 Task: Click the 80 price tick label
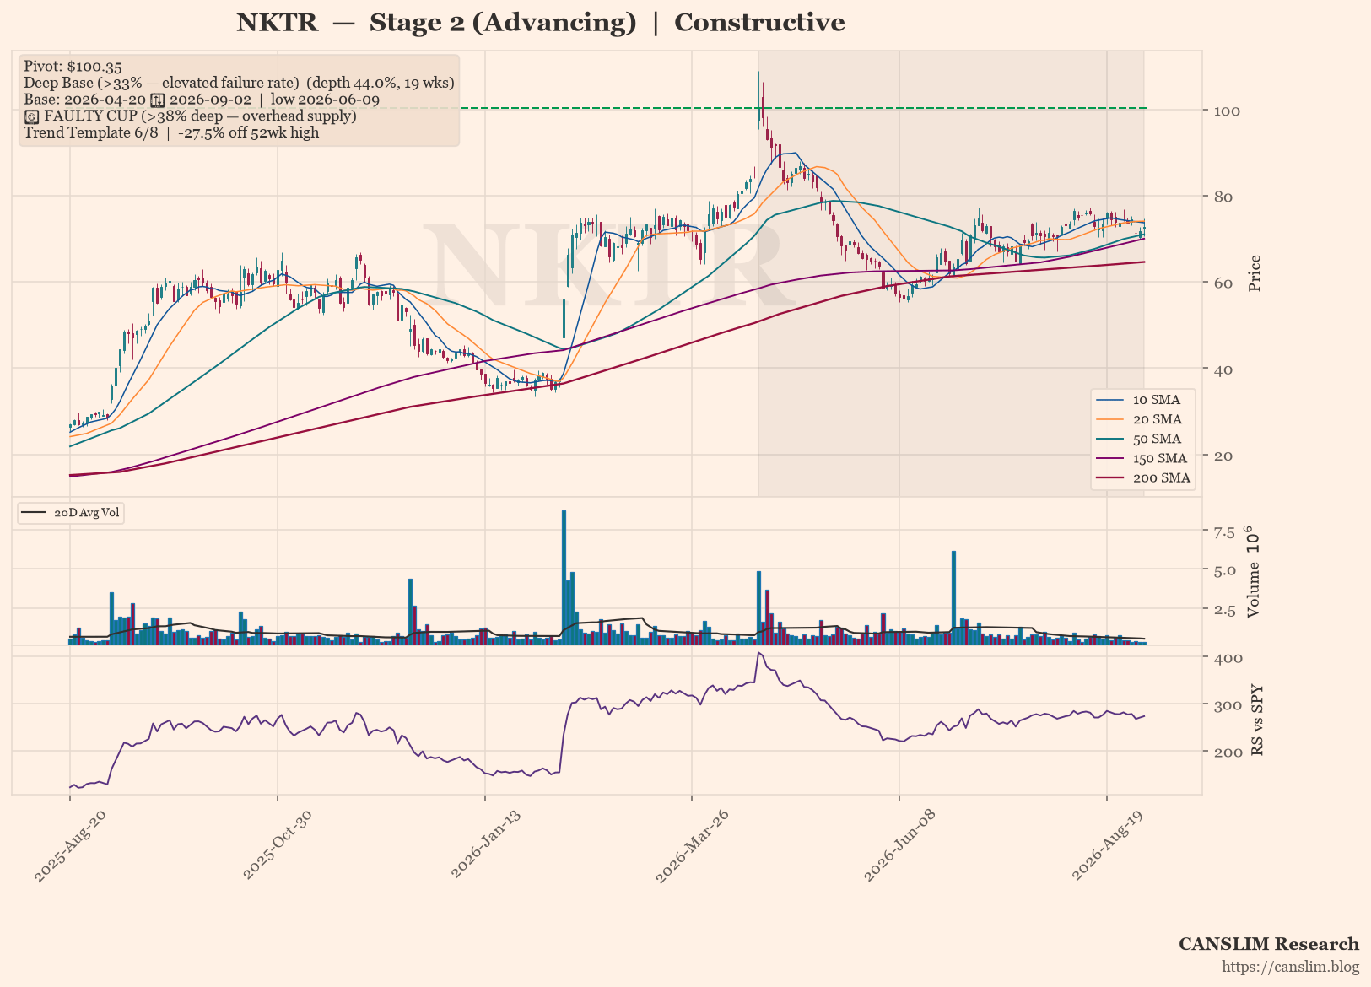tap(1223, 197)
